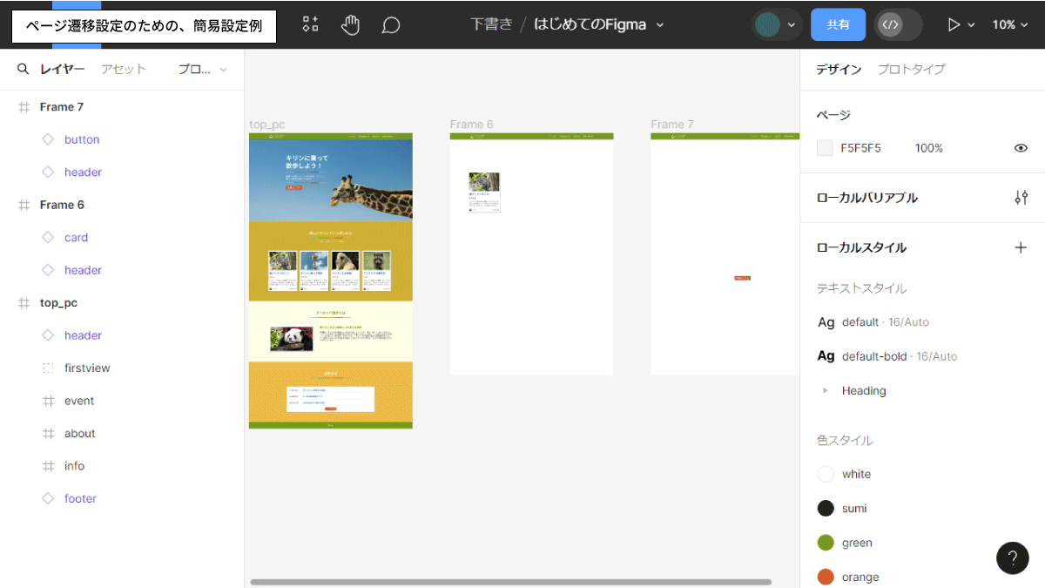Select the top_pc frame on canvas
The image size is (1045, 588).
pyautogui.click(x=330, y=280)
